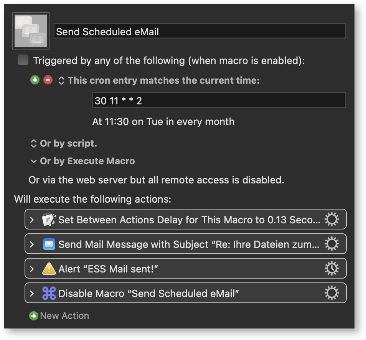Open gear menu for Send Mail Message action
This screenshot has height=340, width=366.
pos(332,244)
